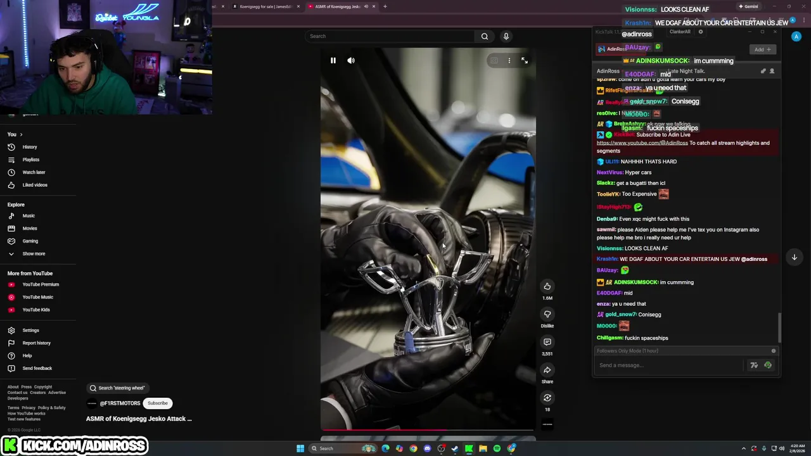811x456 pixels.
Task: Enter fullscreen on the Short player
Action: (x=525, y=60)
